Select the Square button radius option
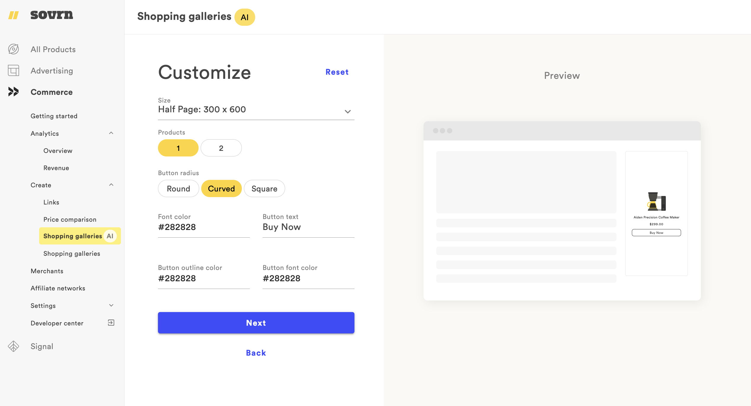Screen dimensions: 751x406 point(264,188)
